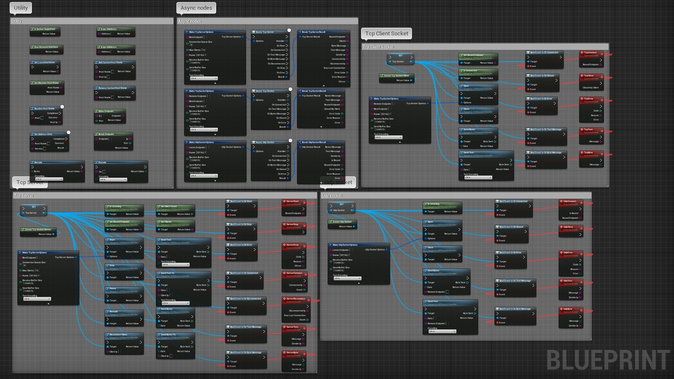Click the clock icon on Async Udp Socket node
The image size is (674, 379).
click(x=289, y=141)
